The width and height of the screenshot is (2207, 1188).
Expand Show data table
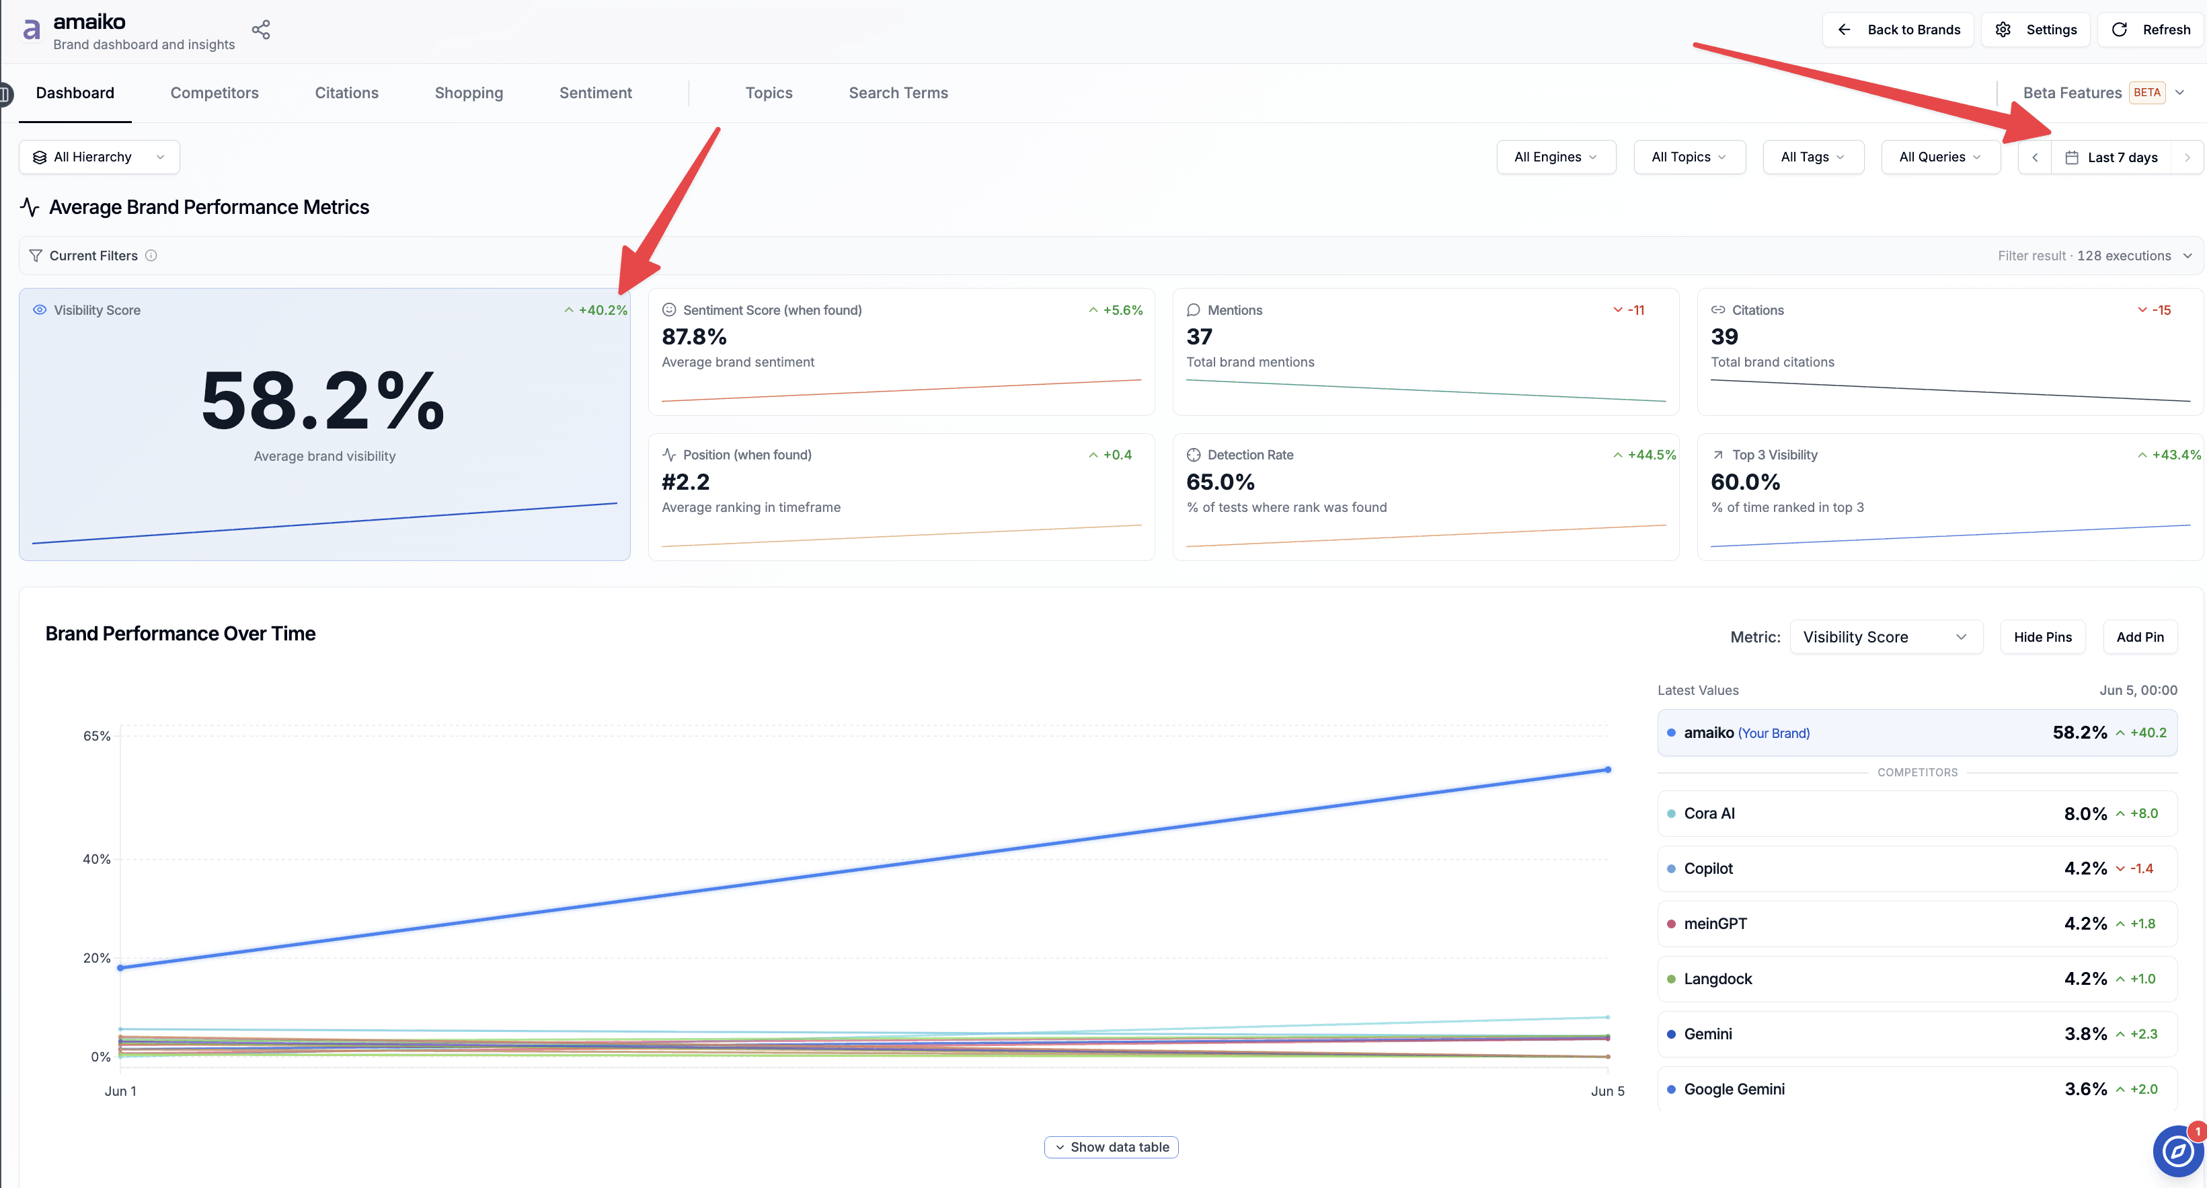[x=1111, y=1147]
